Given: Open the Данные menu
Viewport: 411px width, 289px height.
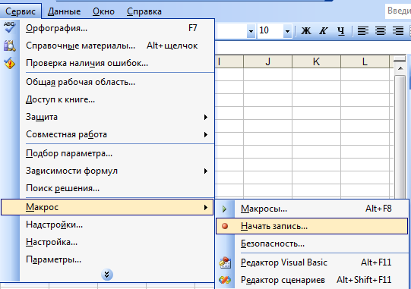Looking at the screenshot, I should coord(65,11).
